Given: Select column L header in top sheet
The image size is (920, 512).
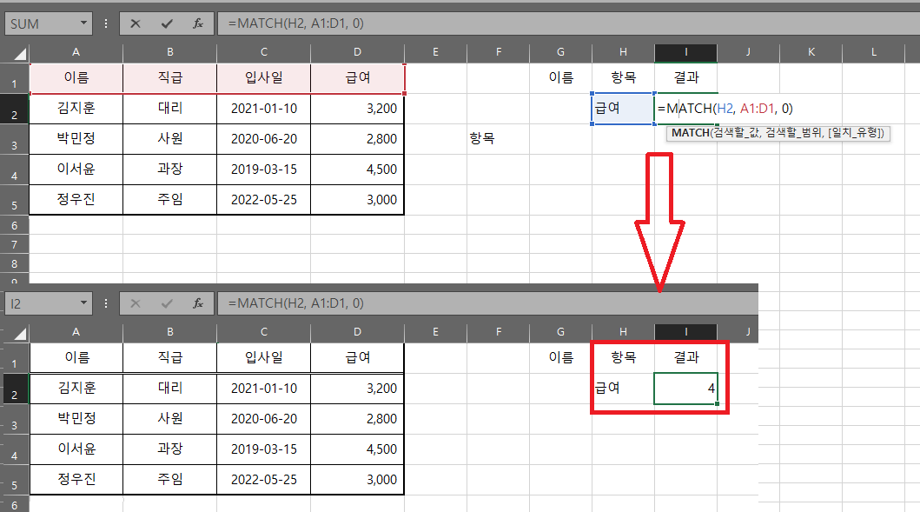Looking at the screenshot, I should (x=874, y=52).
